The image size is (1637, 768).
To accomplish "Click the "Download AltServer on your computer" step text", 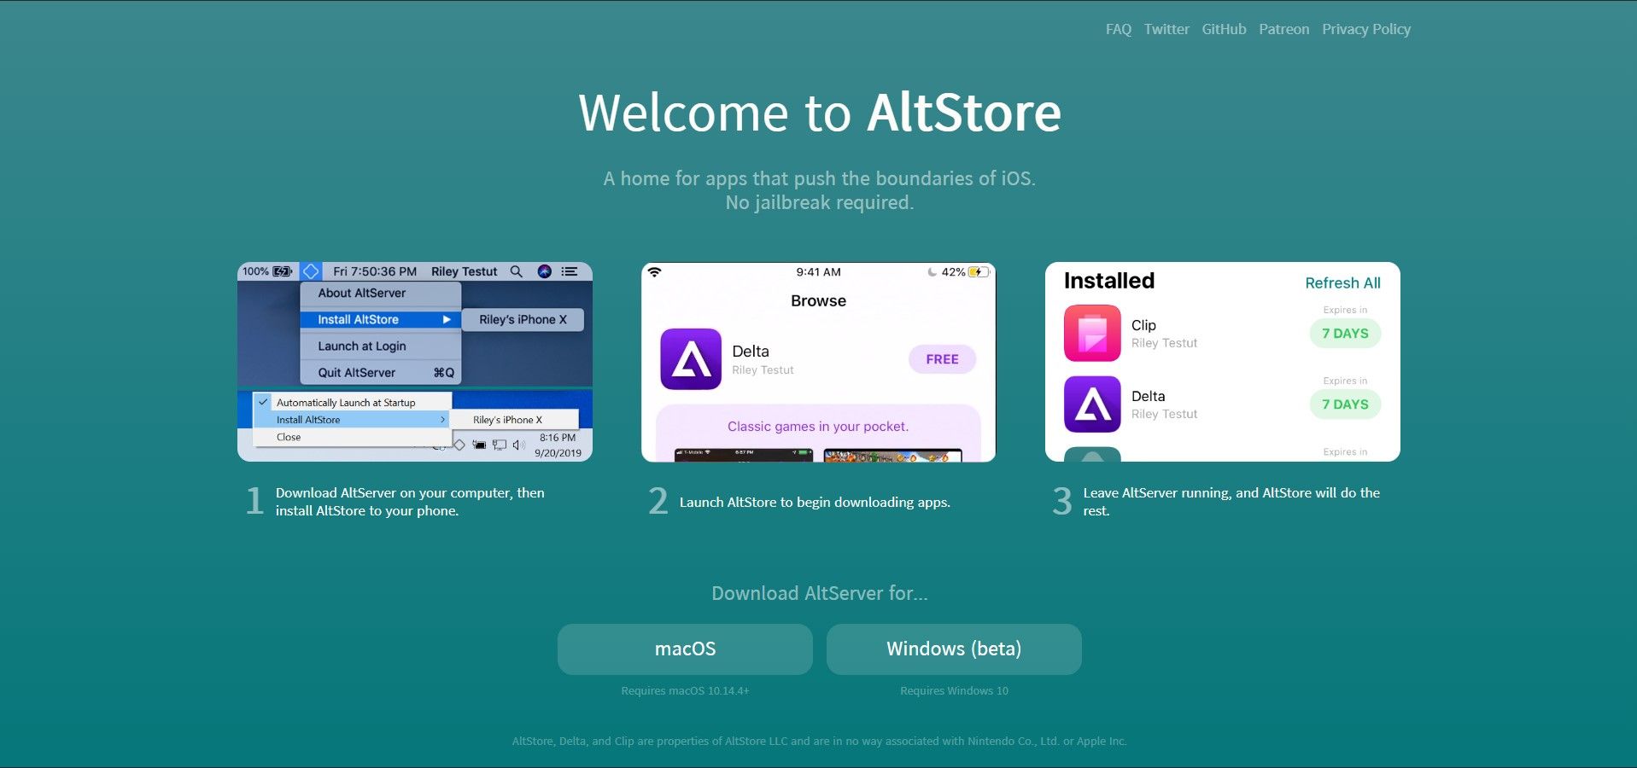I will point(410,502).
